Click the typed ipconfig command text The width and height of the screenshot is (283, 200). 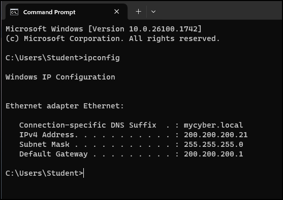(102, 58)
